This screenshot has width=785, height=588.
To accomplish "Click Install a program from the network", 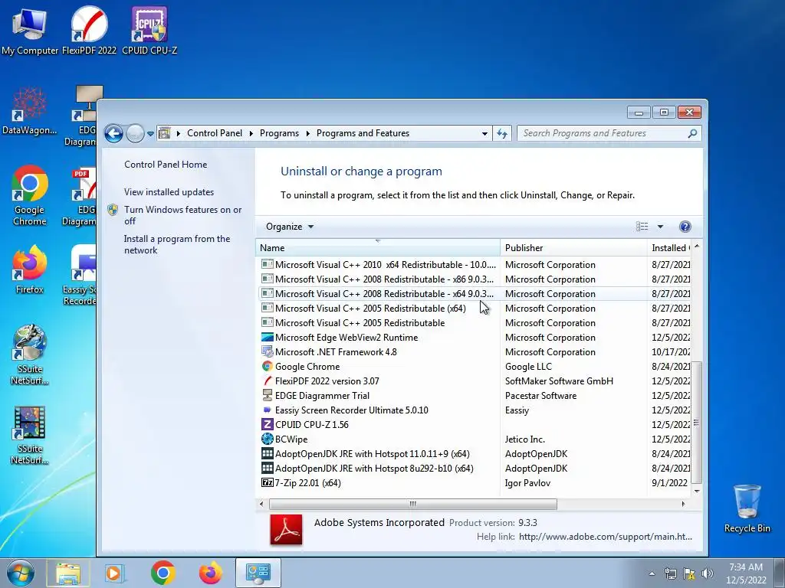I will pos(177,244).
